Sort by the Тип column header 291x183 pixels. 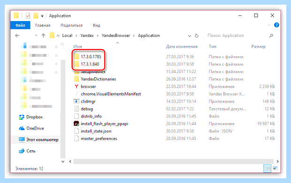213,46
